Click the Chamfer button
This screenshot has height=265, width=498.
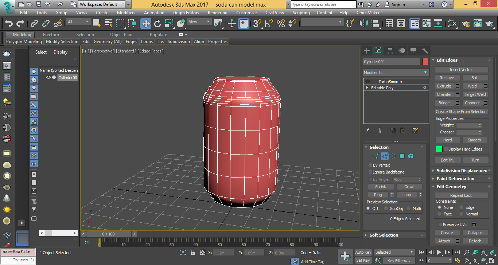[444, 94]
